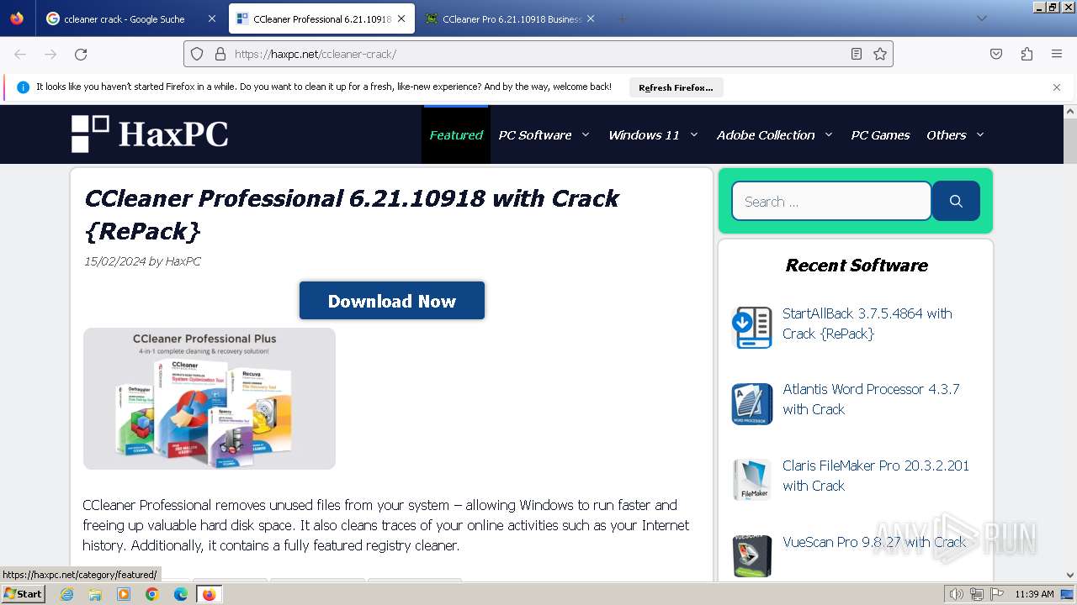Image resolution: width=1077 pixels, height=605 pixels.
Task: Click the Action Center flag tray icon
Action: coord(997,594)
